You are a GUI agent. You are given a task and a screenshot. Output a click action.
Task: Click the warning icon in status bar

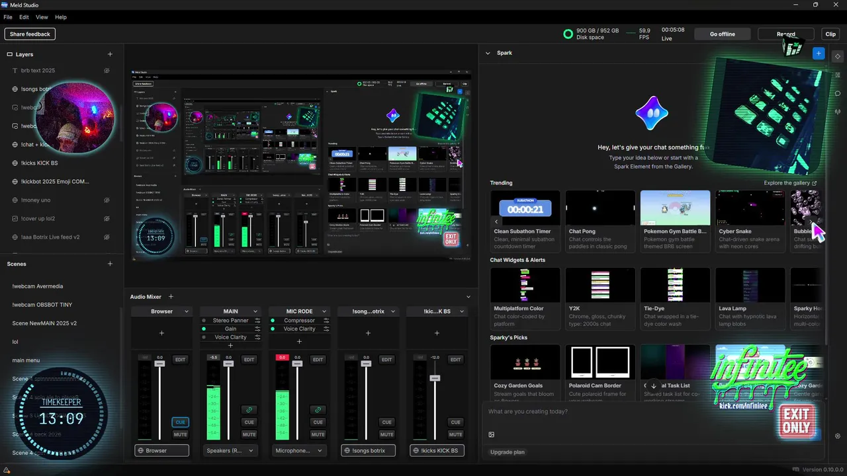7,470
